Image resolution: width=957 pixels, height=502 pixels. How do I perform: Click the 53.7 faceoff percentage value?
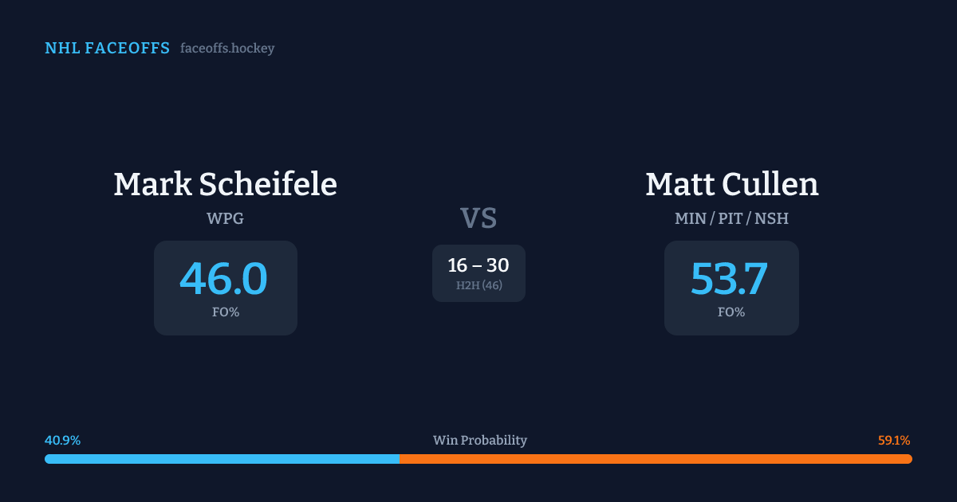coord(730,279)
